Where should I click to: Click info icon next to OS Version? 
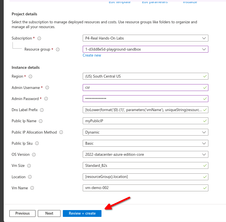point(34,155)
